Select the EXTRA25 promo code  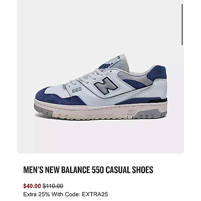95,194
